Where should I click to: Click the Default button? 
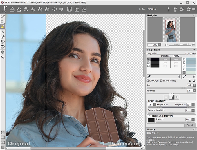pos(190,125)
